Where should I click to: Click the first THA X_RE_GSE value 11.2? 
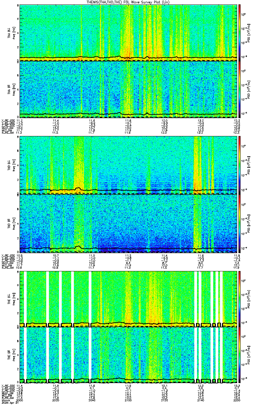(20, 120)
